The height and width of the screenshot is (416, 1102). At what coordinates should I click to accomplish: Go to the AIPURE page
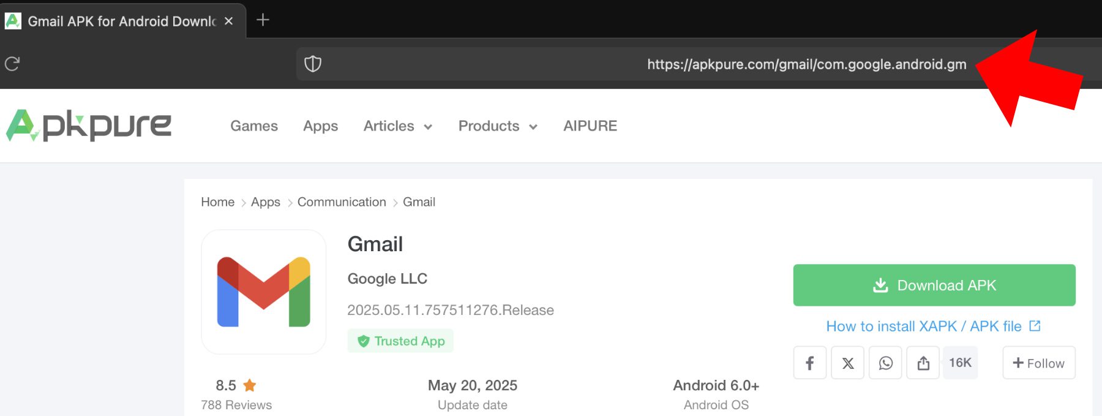coord(590,126)
